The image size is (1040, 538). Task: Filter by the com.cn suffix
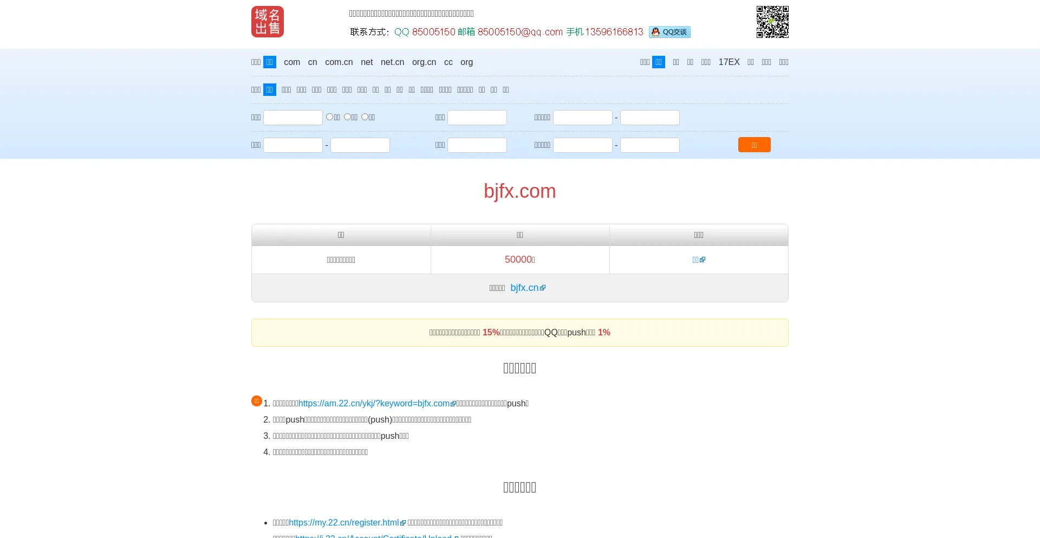click(339, 62)
